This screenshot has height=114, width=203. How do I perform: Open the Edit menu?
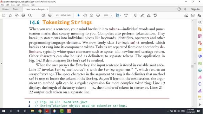click(x=7, y=5)
